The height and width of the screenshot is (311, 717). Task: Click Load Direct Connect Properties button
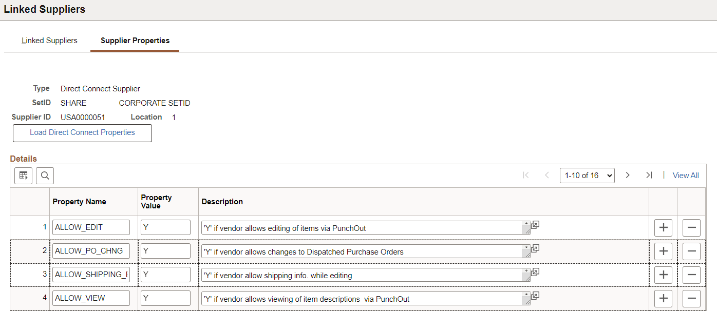(x=82, y=133)
